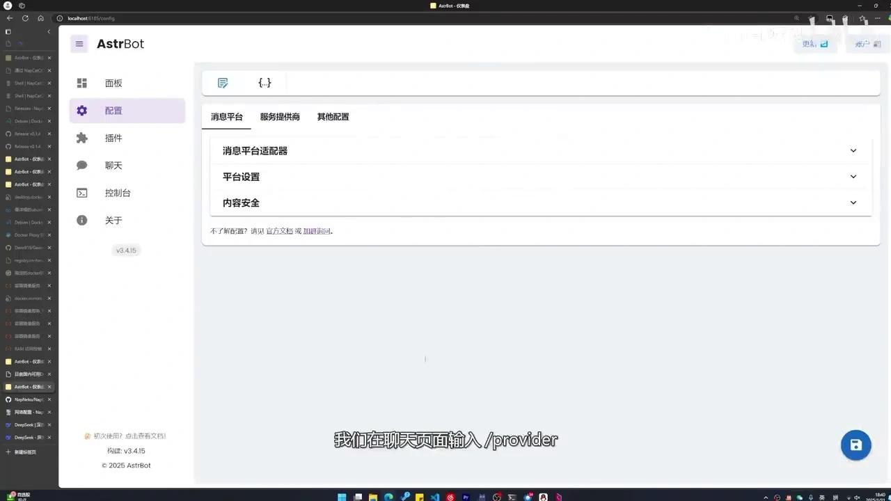Click the 账户 button at top right

(867, 44)
